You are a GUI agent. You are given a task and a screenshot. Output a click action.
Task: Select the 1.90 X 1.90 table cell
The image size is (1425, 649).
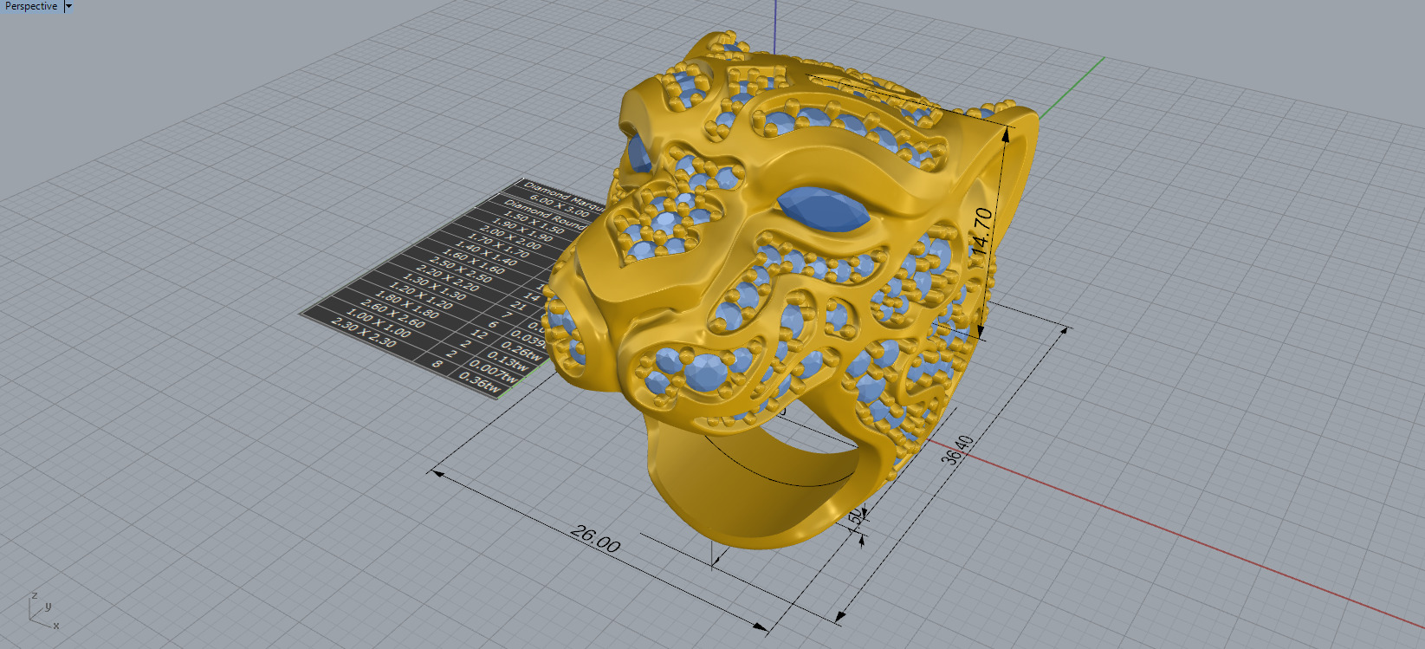pos(522,230)
